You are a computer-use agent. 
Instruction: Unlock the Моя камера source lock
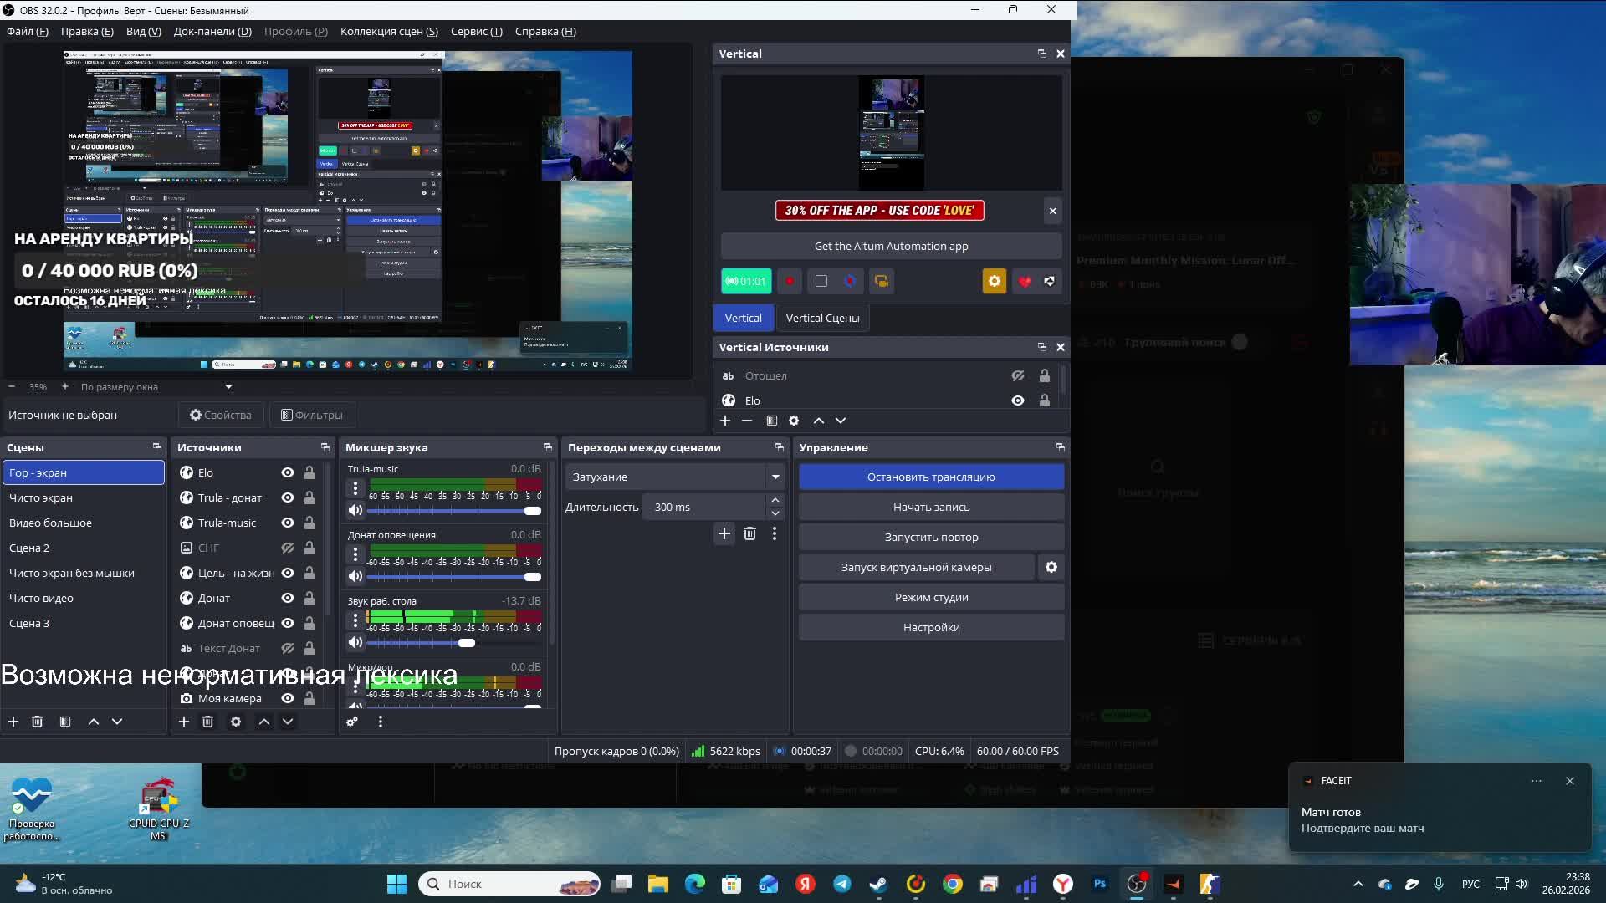click(309, 698)
